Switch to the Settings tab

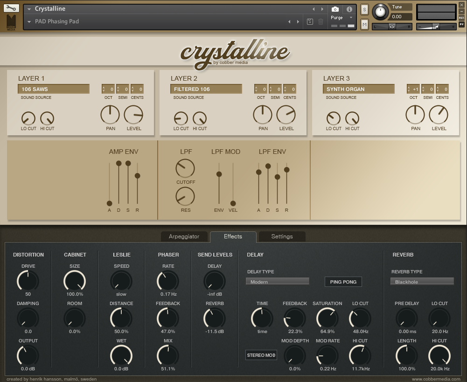click(x=282, y=236)
